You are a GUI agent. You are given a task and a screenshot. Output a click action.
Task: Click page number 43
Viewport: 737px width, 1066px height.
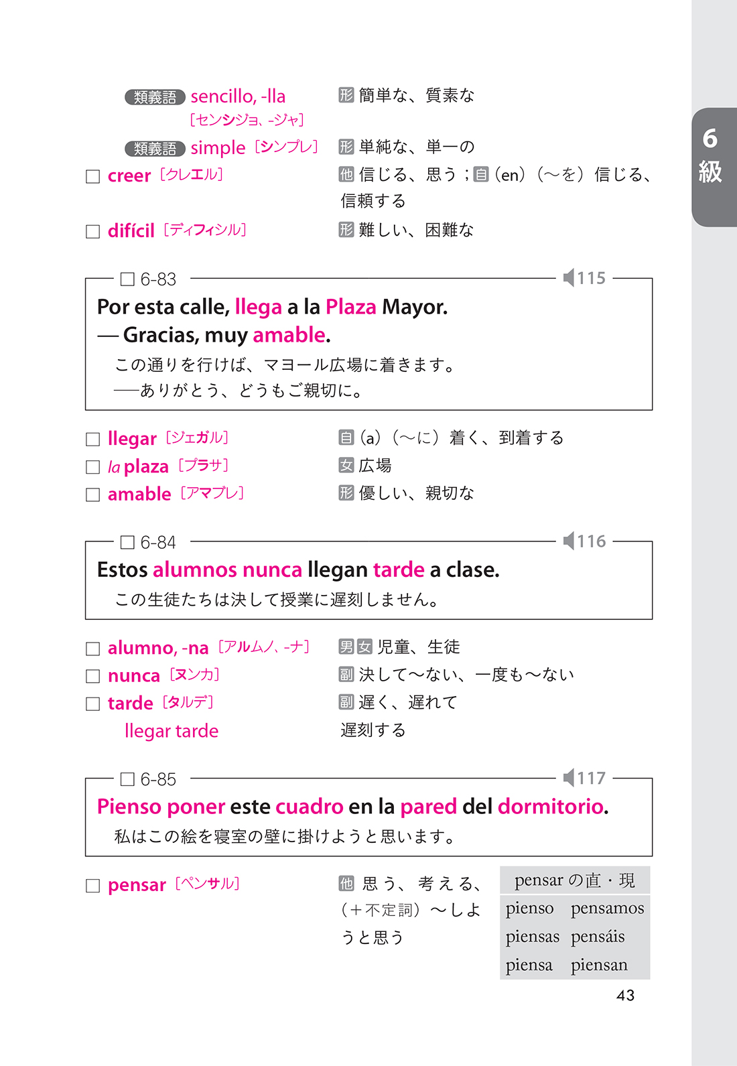(625, 996)
